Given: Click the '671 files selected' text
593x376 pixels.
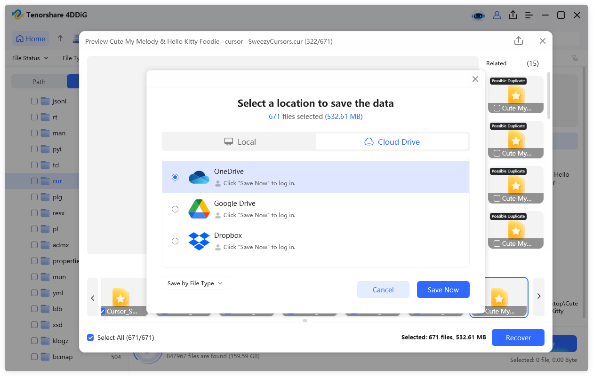Looking at the screenshot, I should pyautogui.click(x=296, y=116).
